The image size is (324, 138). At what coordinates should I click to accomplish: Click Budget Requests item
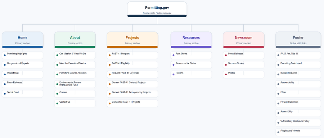tap(298, 75)
